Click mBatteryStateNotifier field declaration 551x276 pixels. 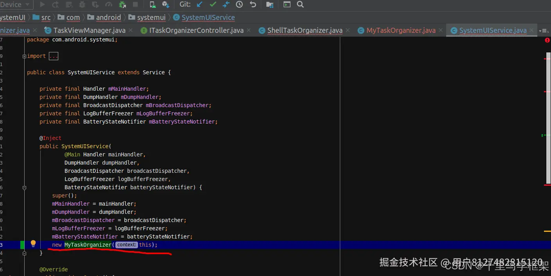click(x=129, y=122)
